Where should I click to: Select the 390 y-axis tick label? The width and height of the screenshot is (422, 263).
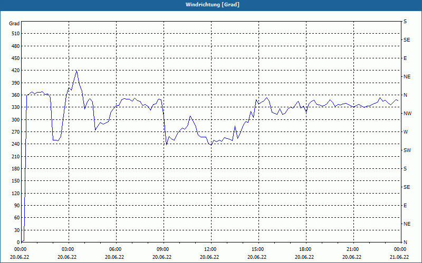pos(16,83)
